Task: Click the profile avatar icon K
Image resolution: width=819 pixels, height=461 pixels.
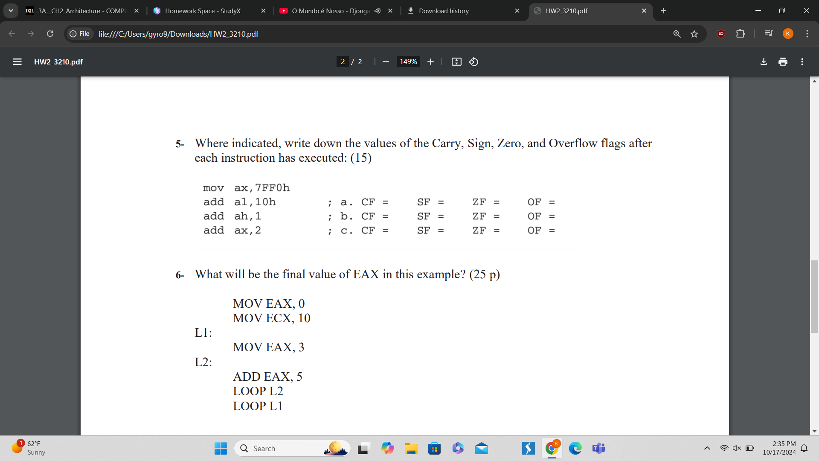Action: 788,33
